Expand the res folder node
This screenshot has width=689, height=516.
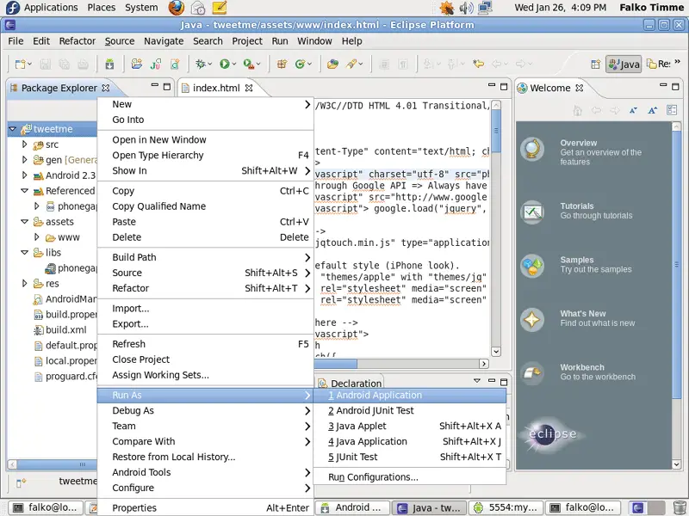coord(25,284)
